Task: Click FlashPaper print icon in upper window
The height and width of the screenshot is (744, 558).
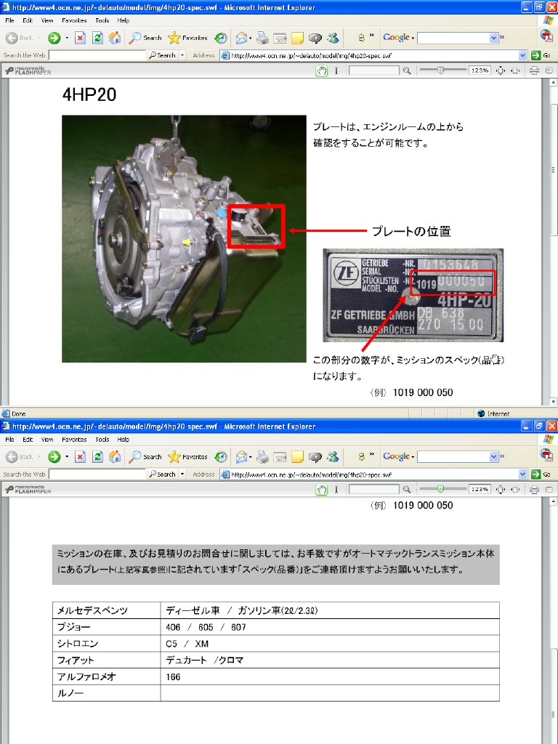Action: (534, 70)
